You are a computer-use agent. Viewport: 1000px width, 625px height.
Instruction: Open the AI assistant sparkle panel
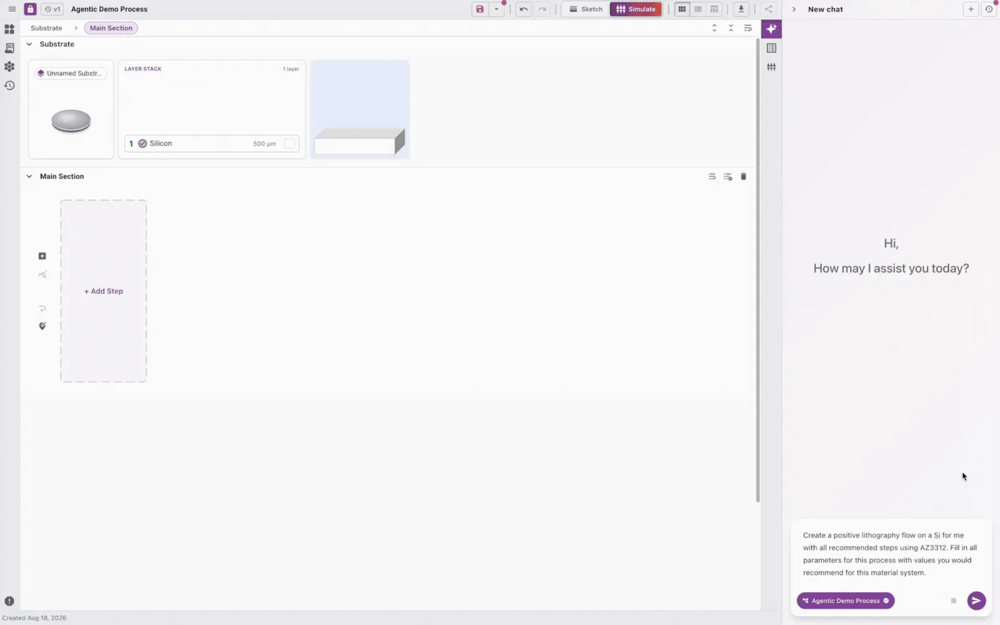[x=771, y=29]
